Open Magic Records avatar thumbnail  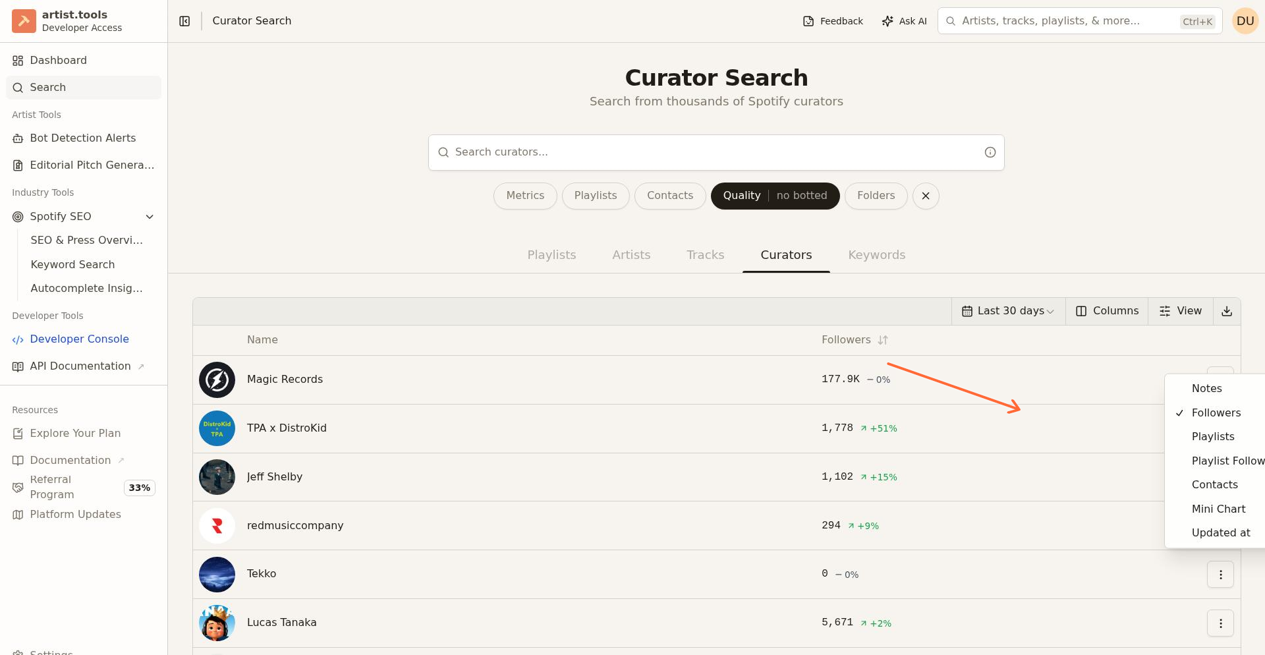217,380
